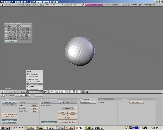Toggle the Auto Smooth button
The height and width of the screenshot is (130, 163).
(x=9, y=102)
